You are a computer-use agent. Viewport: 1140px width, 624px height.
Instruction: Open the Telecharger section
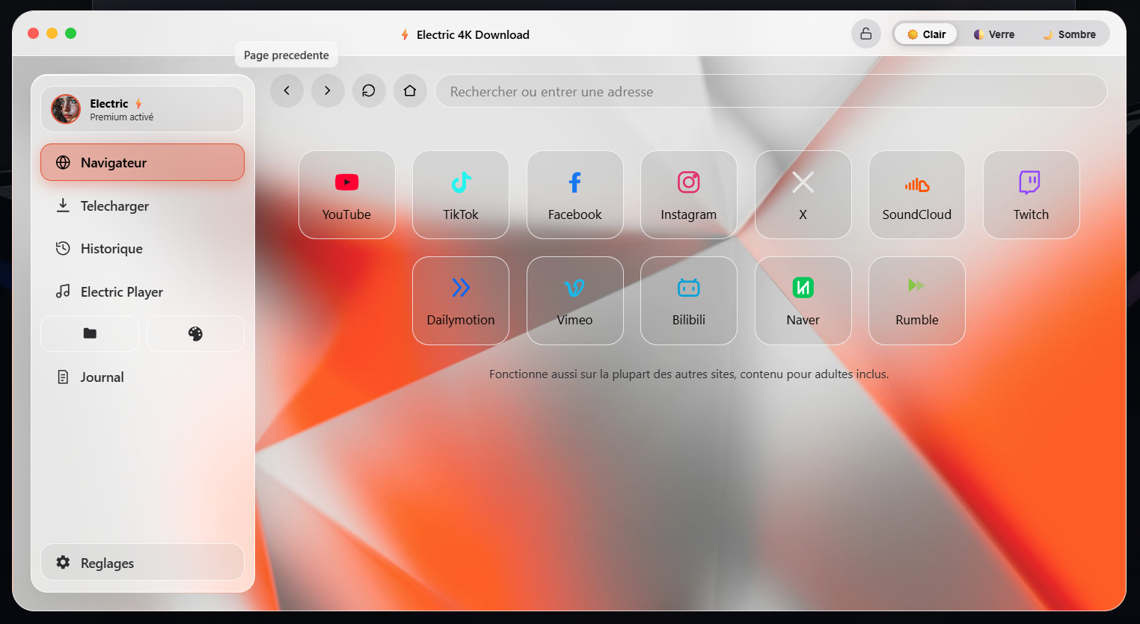(142, 206)
